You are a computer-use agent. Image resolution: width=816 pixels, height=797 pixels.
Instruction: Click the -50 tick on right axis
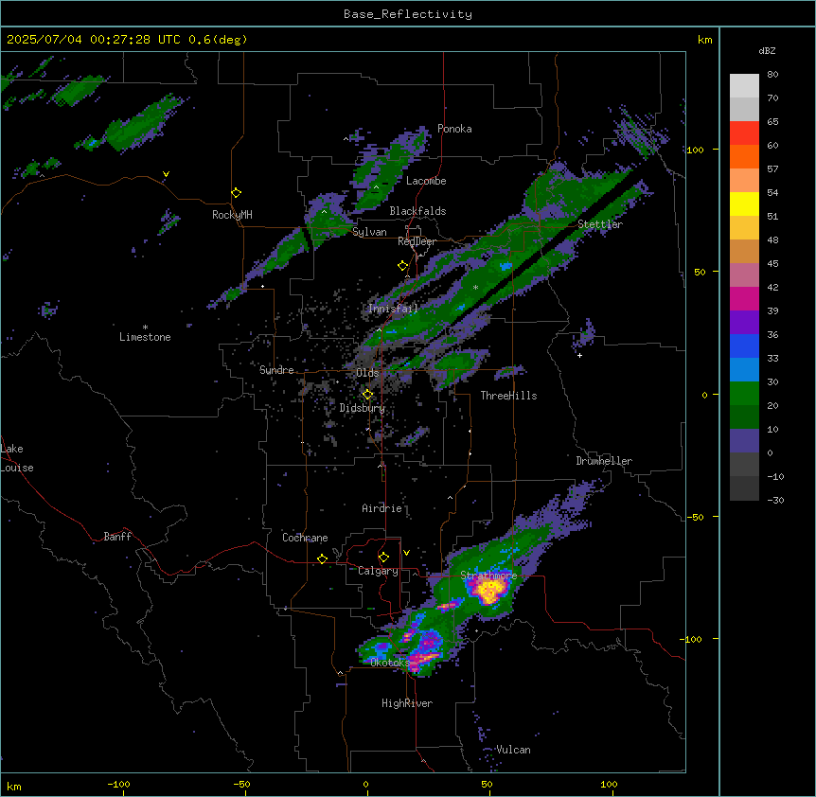pos(695,517)
